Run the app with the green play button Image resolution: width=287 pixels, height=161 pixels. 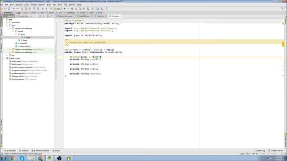click(65, 8)
